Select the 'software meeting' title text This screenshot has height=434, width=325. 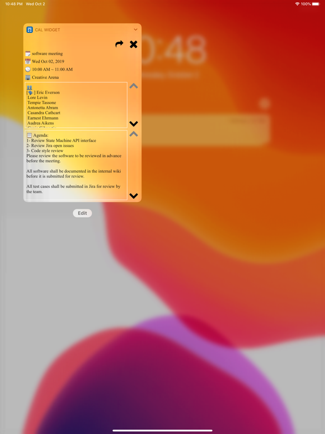pyautogui.click(x=48, y=54)
